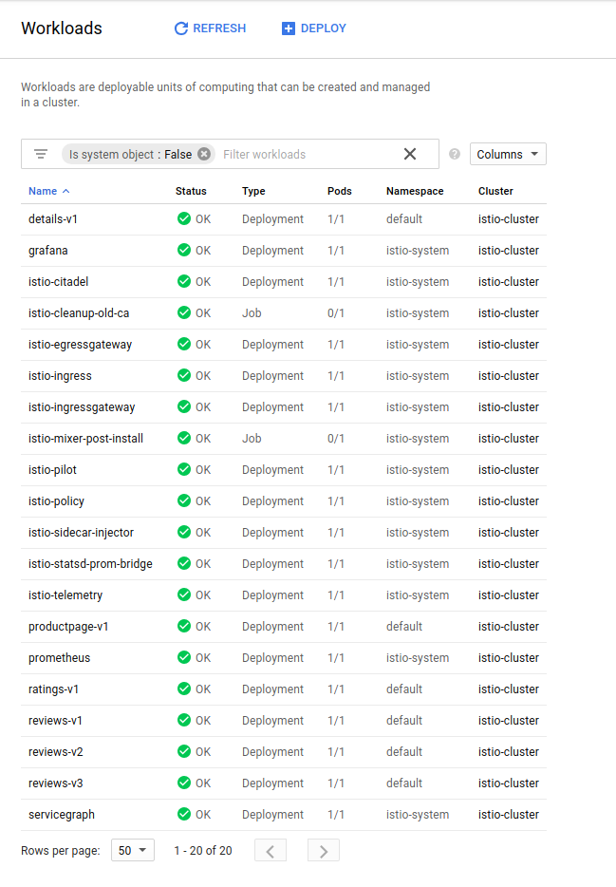This screenshot has height=887, width=616.
Task: Open the istio-cleanup-old-ca job row
Action: (x=284, y=313)
